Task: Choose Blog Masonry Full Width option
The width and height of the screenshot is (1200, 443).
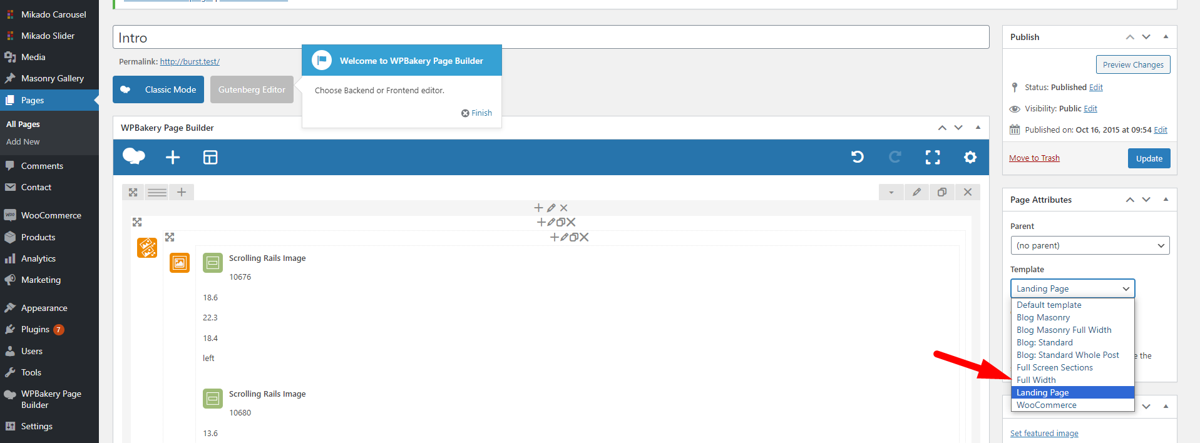Action: (x=1073, y=330)
